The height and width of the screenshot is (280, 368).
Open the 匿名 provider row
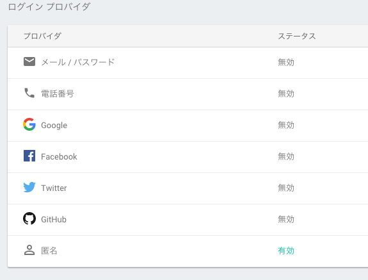coord(188,251)
